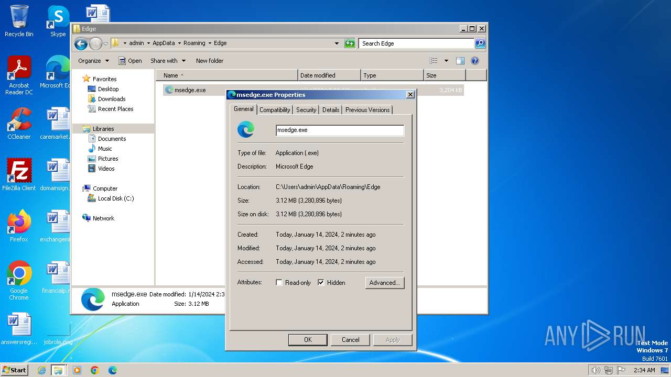Viewport: 671px width, 377px height.
Task: Open the Organize dropdown menu
Action: tap(93, 61)
